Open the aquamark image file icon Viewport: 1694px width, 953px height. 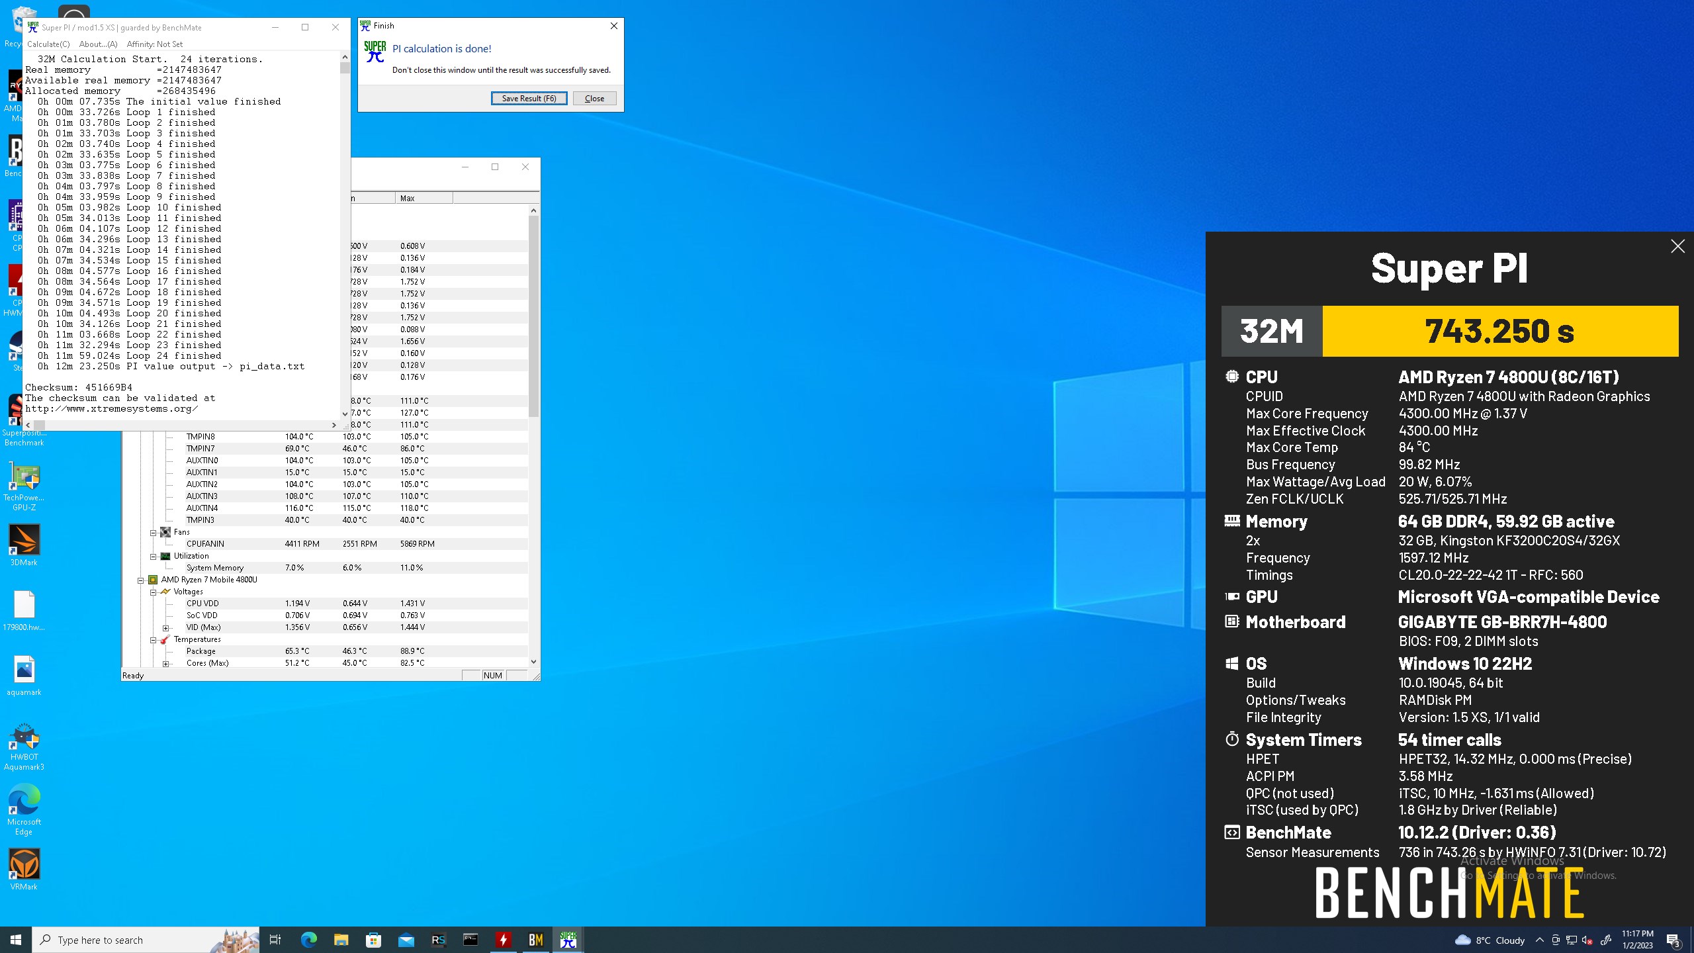(x=24, y=675)
